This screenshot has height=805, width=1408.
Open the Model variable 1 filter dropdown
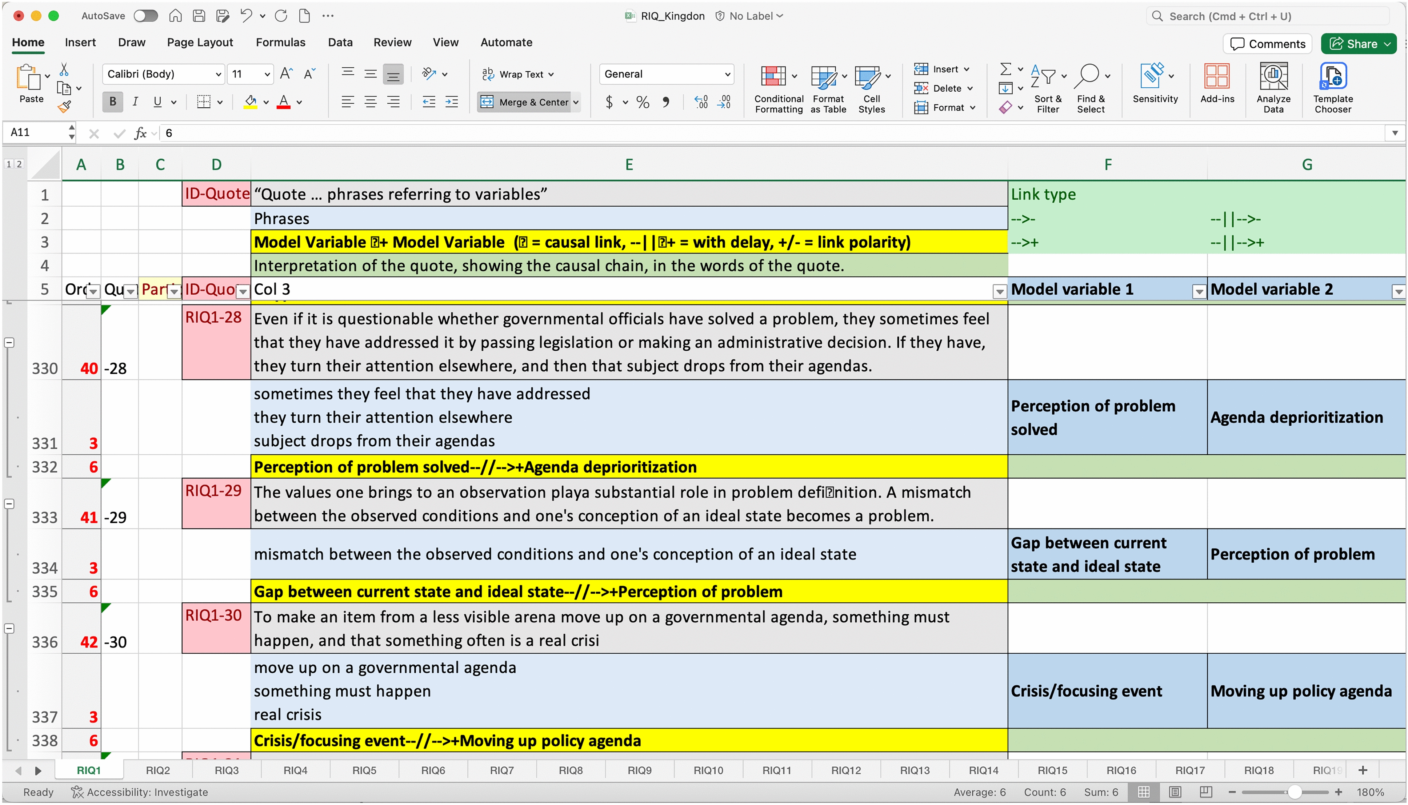[x=1199, y=291]
